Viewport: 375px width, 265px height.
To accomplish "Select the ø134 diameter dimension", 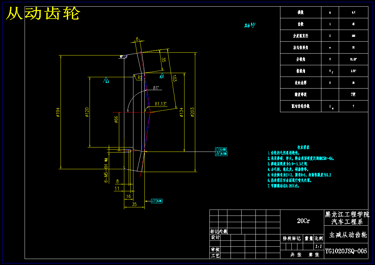I will (x=182, y=112).
